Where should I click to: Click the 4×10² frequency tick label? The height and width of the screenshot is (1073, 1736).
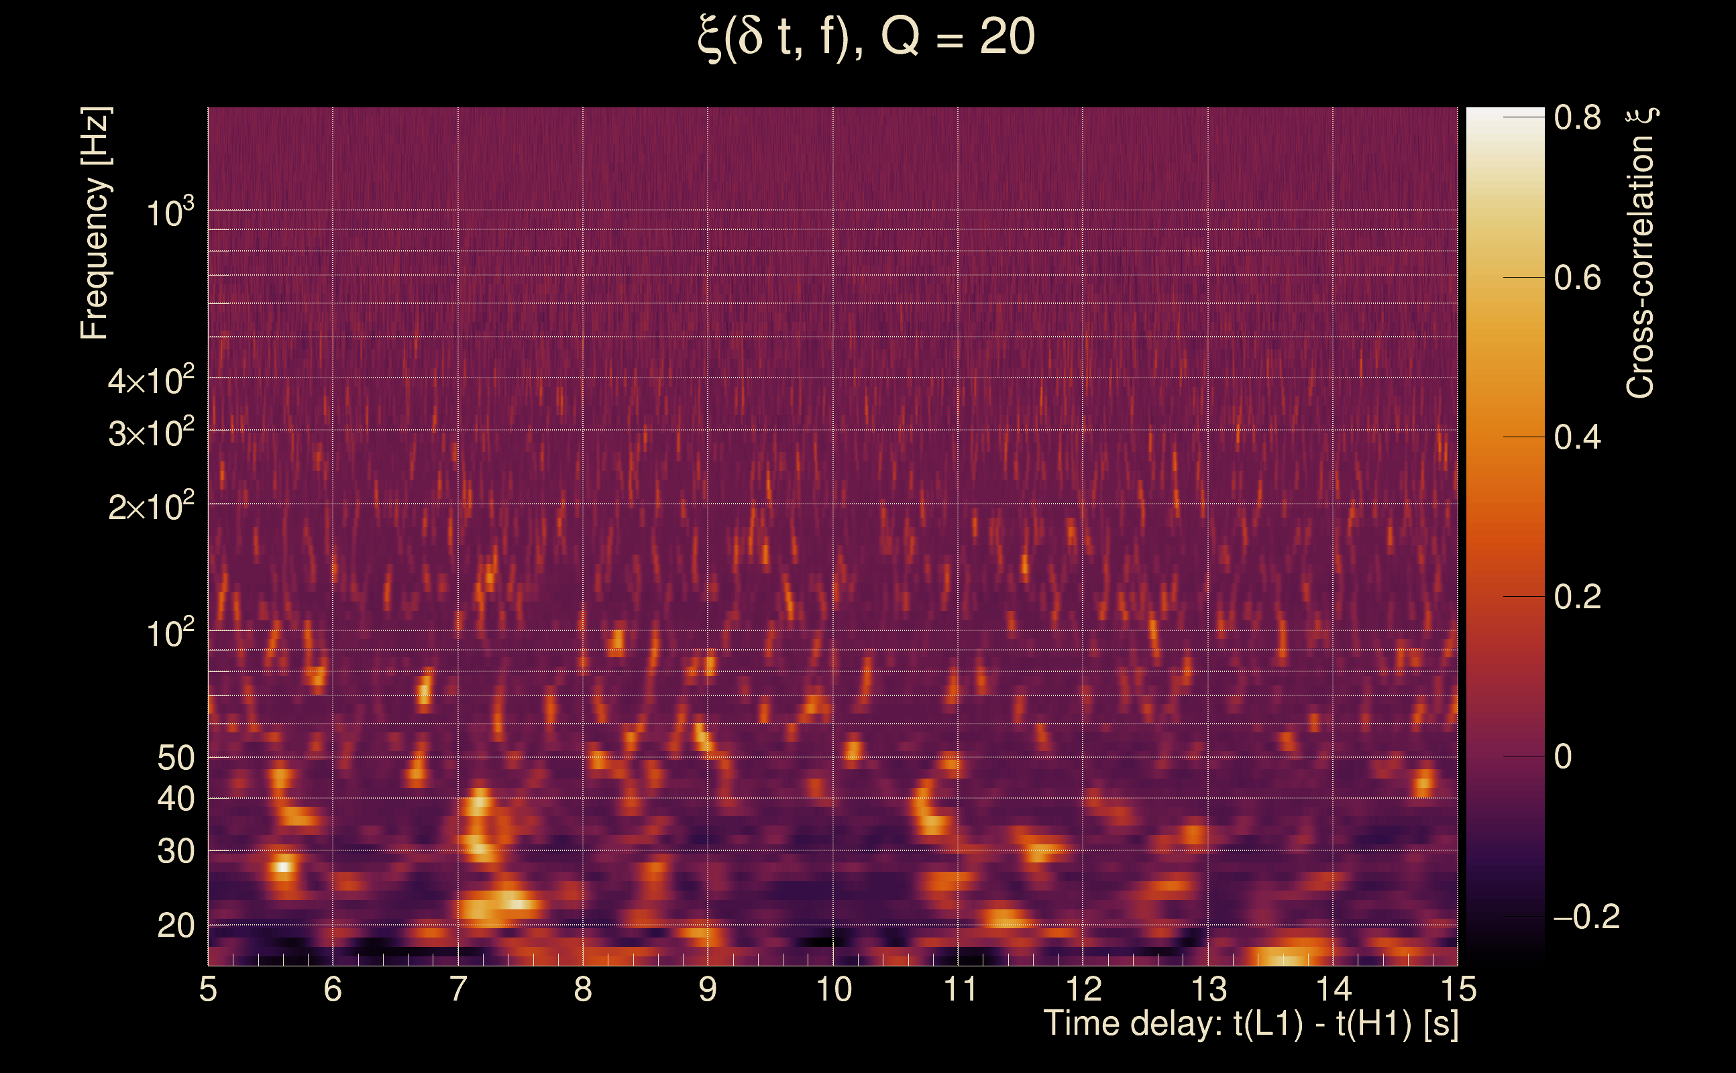150,380
